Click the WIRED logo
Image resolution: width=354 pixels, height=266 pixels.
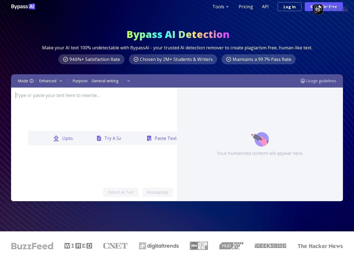pos(78,246)
